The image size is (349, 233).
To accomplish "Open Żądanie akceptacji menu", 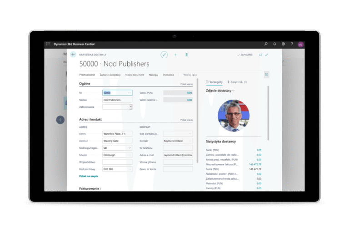I will click(110, 75).
